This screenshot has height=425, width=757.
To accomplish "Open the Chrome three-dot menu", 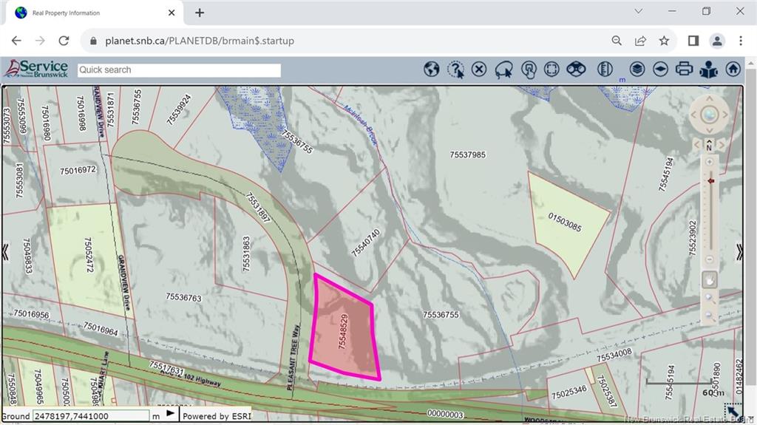I will (741, 41).
